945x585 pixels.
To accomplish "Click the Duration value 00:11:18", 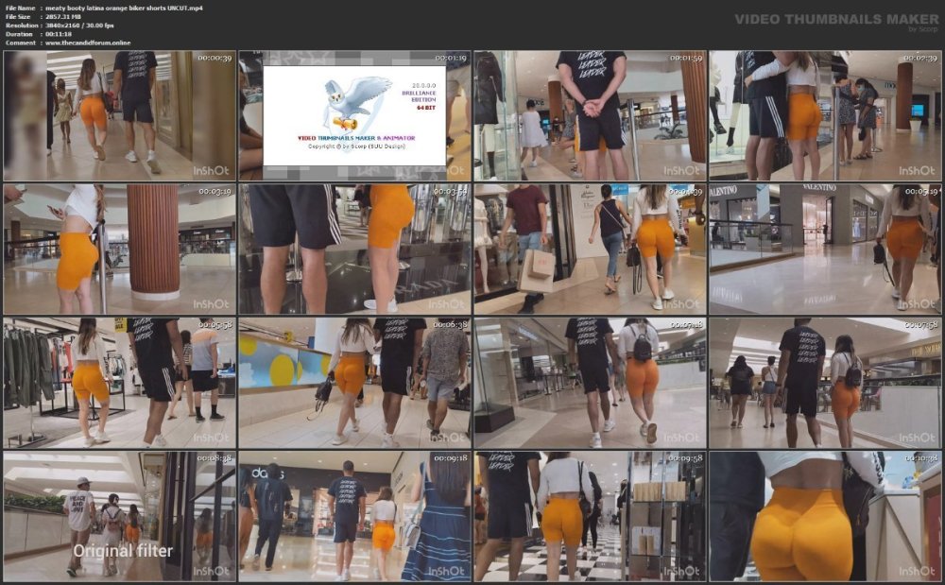I will (59, 34).
